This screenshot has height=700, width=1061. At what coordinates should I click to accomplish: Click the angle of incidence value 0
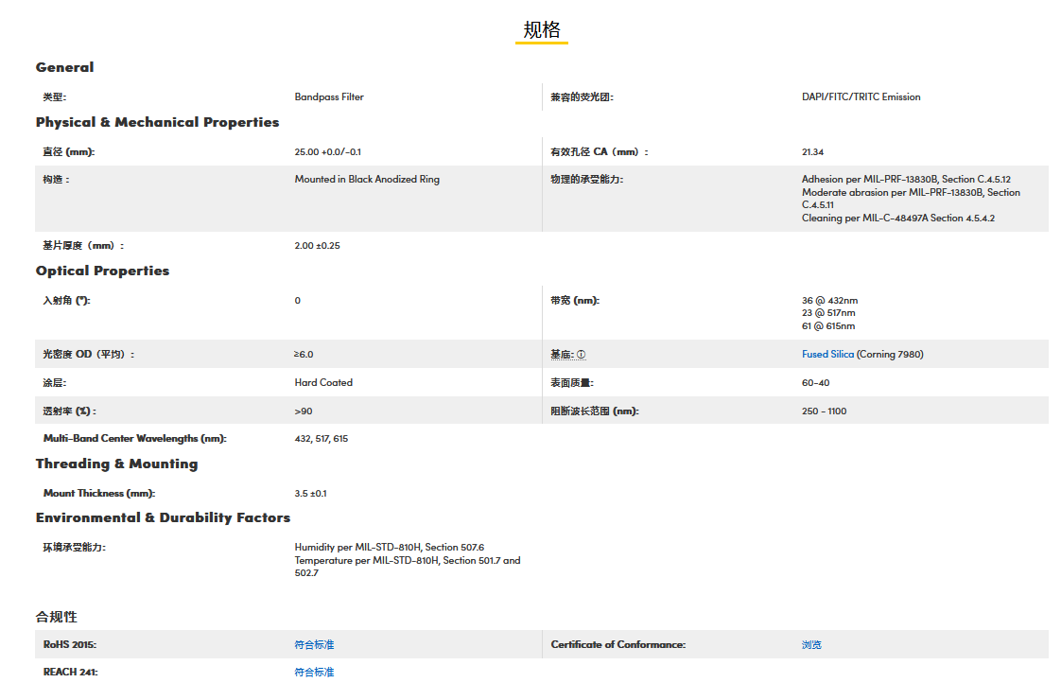click(298, 301)
